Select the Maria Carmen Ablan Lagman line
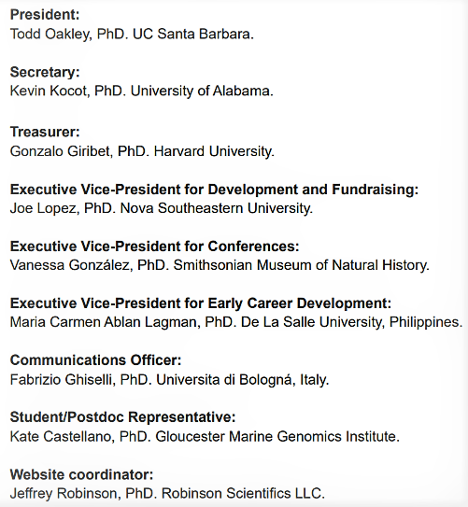The image size is (468, 507). (236, 322)
